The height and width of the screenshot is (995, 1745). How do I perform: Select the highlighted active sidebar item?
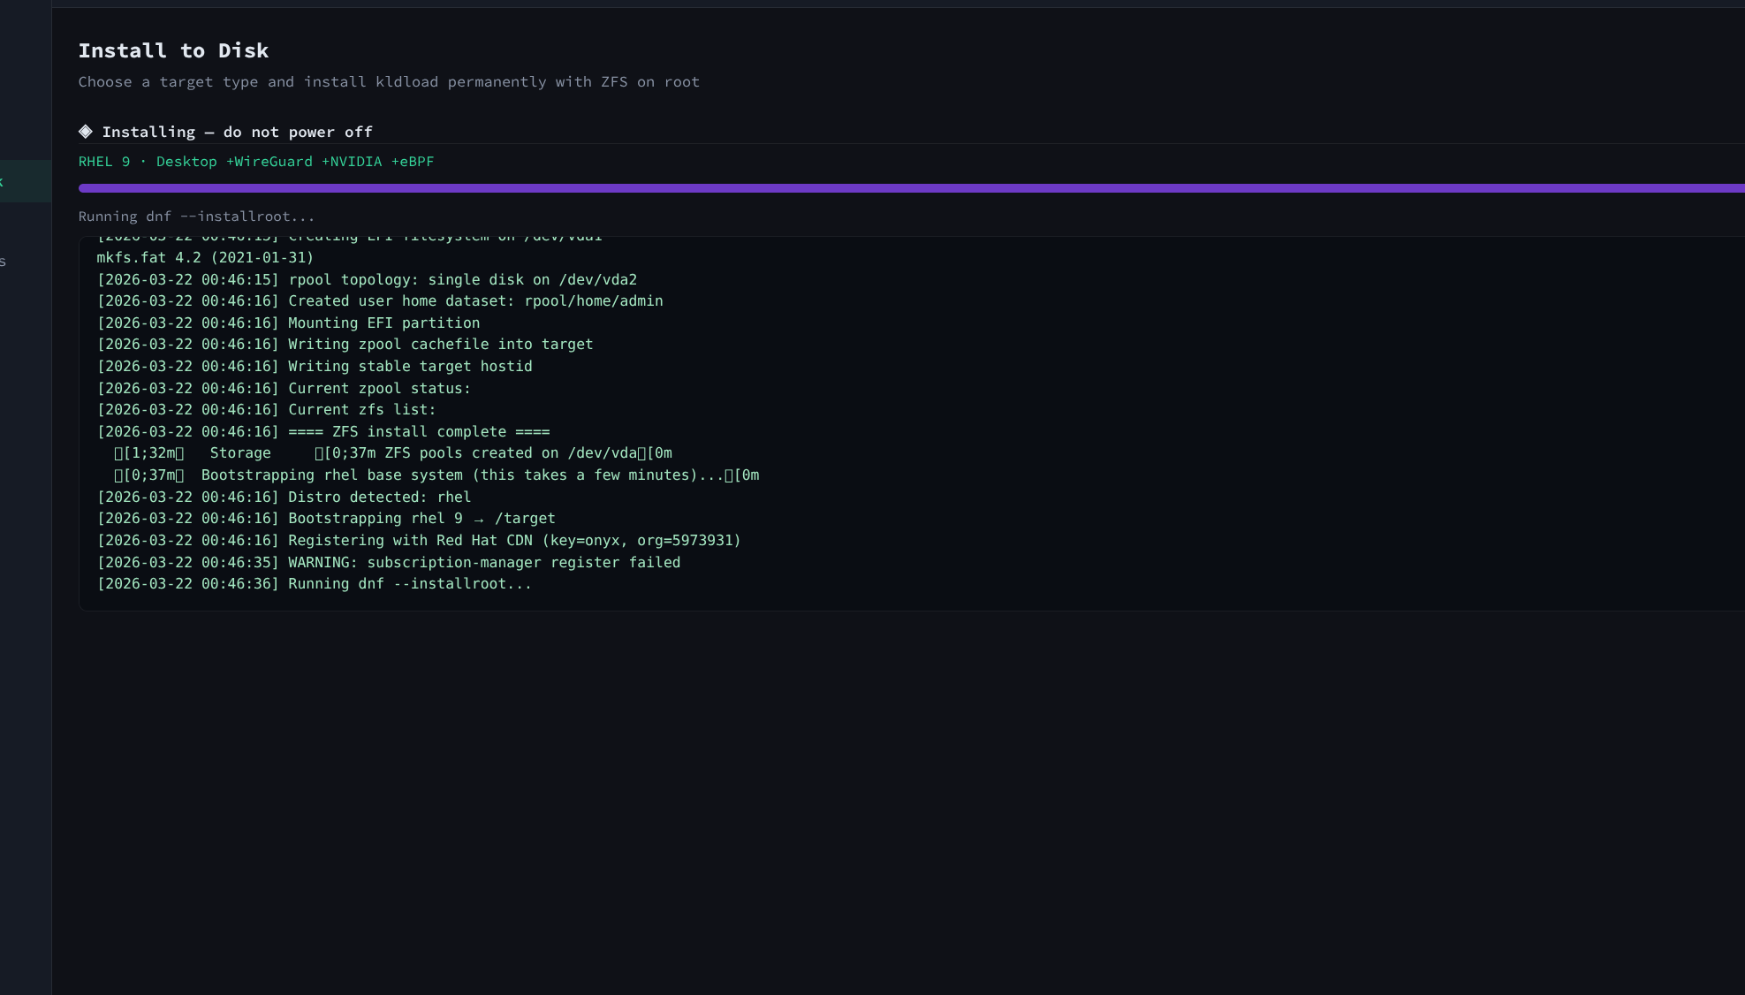tap(25, 181)
